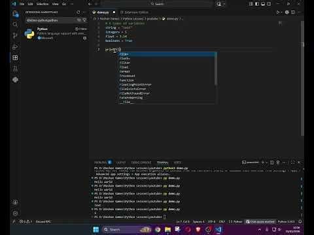The width and height of the screenshot is (314, 235).
Task: Open the Testing flask view
Action: (x=15, y=69)
